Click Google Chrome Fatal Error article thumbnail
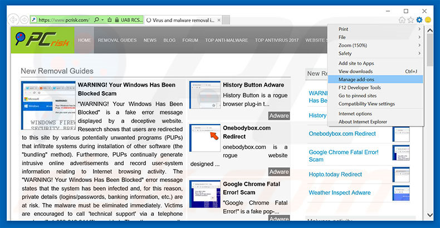 205,194
